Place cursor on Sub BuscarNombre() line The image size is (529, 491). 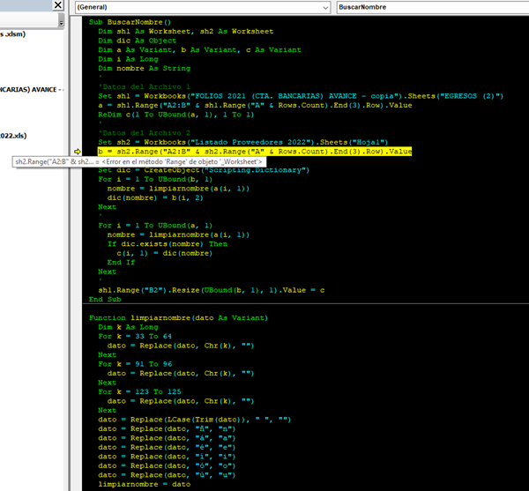(130, 21)
